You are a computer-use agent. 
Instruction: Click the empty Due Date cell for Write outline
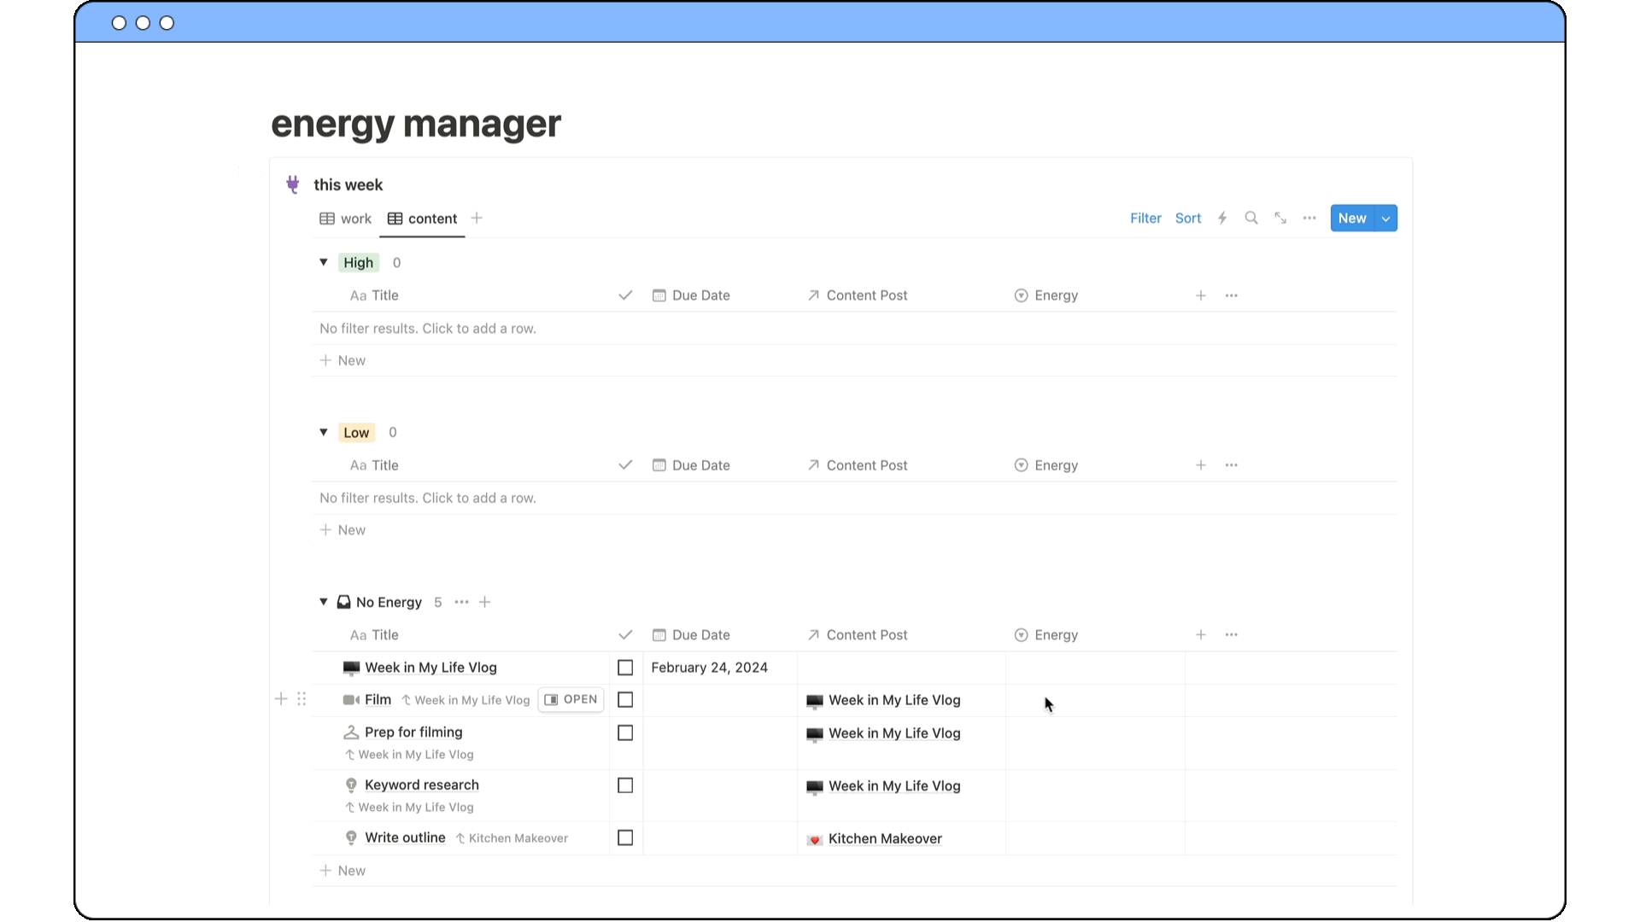(x=720, y=838)
